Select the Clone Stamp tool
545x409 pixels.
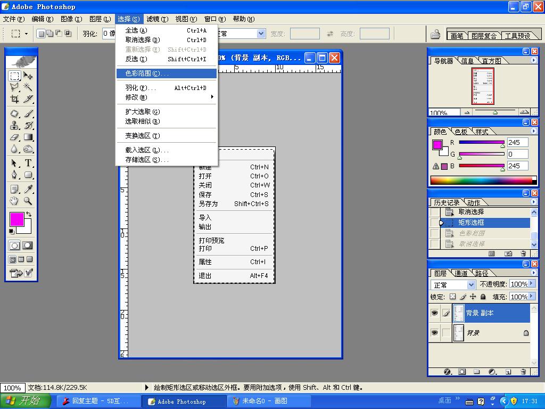pos(14,125)
